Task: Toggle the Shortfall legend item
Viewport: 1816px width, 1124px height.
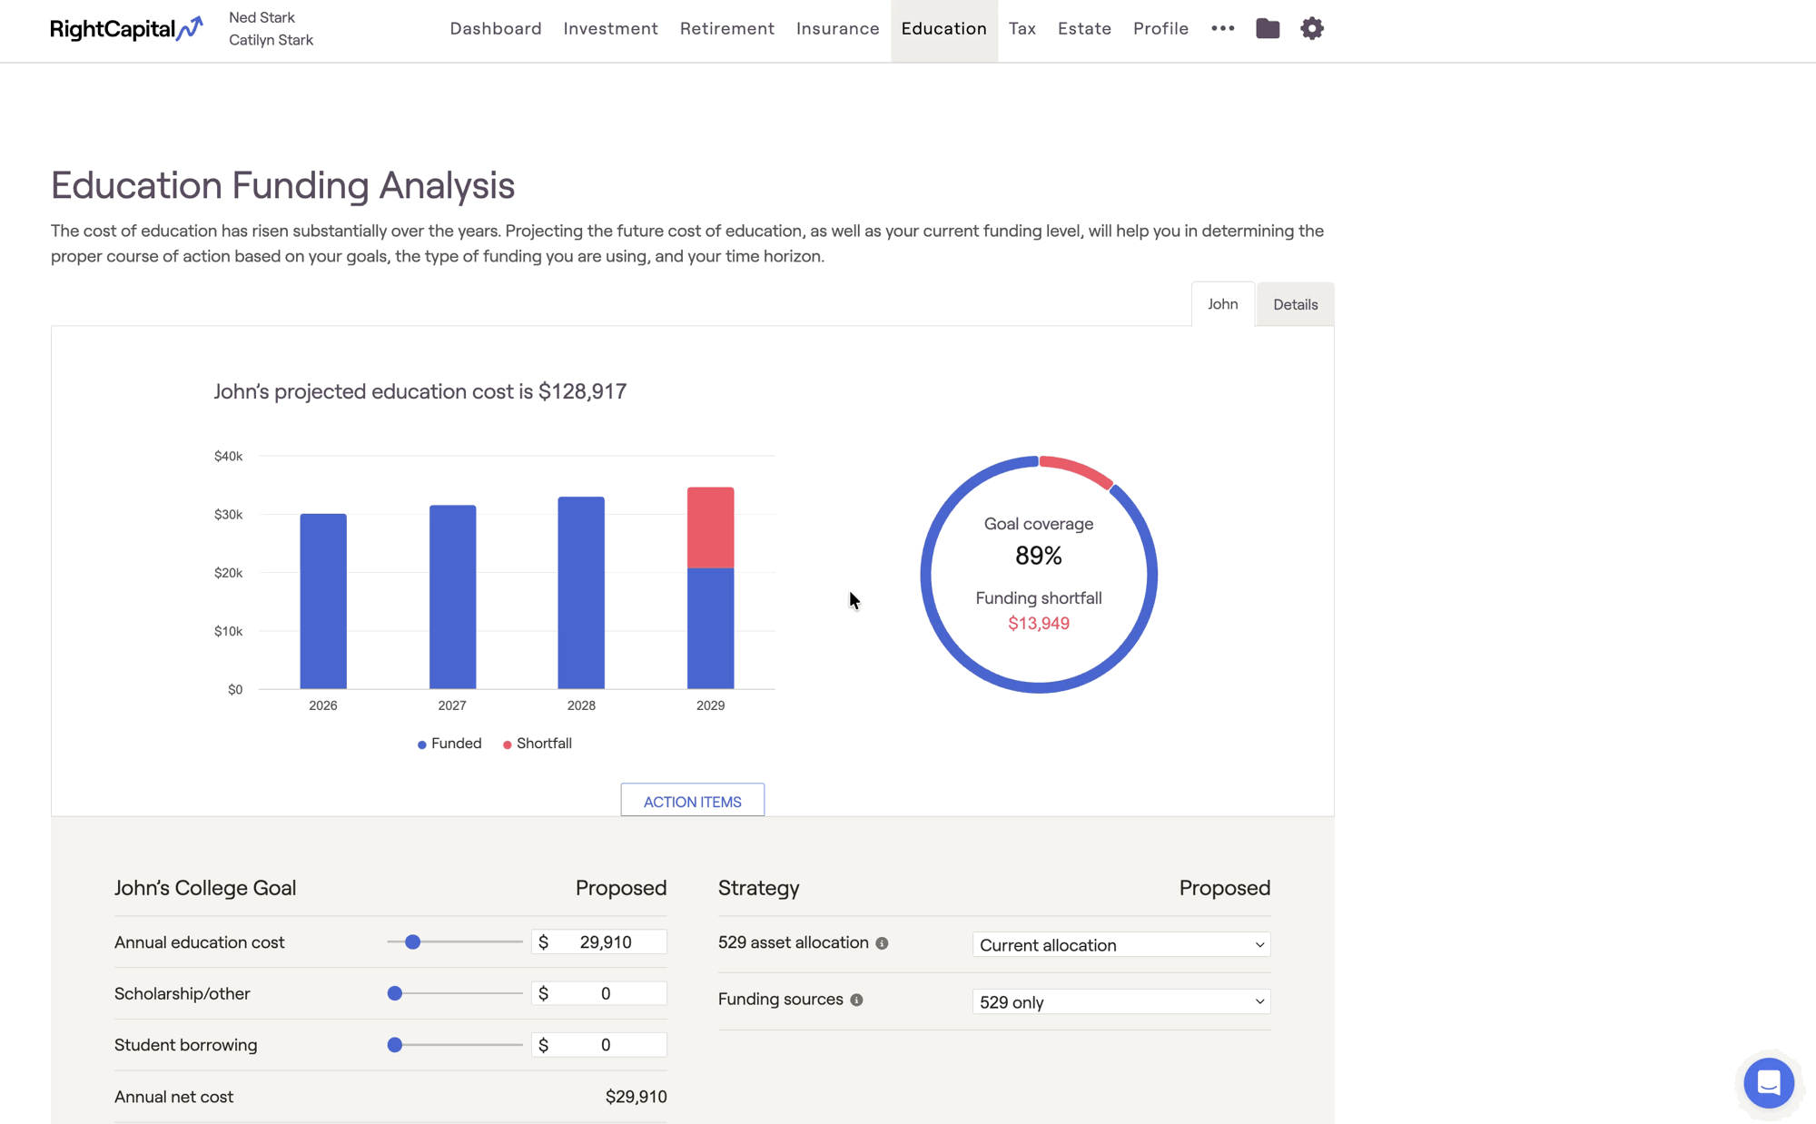Action: coord(538,744)
